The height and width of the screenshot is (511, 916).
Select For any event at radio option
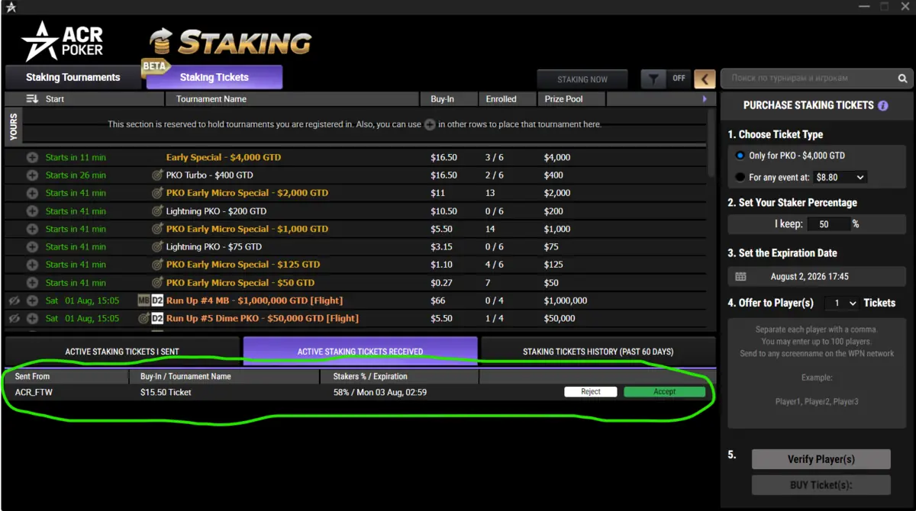click(740, 177)
